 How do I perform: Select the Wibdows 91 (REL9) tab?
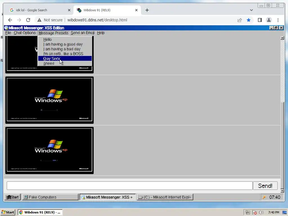(x=107, y=10)
